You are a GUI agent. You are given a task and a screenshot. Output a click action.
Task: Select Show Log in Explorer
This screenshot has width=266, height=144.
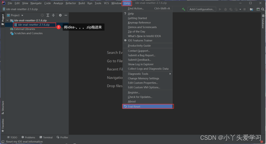(148, 64)
